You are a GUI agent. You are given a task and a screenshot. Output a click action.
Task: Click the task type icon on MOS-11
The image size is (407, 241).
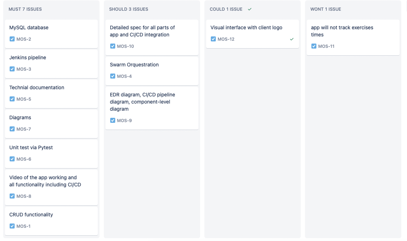coord(314,46)
